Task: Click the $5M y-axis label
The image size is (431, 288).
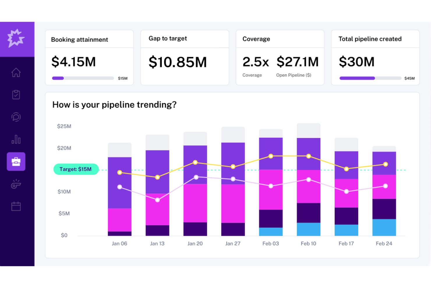Action: [64, 214]
